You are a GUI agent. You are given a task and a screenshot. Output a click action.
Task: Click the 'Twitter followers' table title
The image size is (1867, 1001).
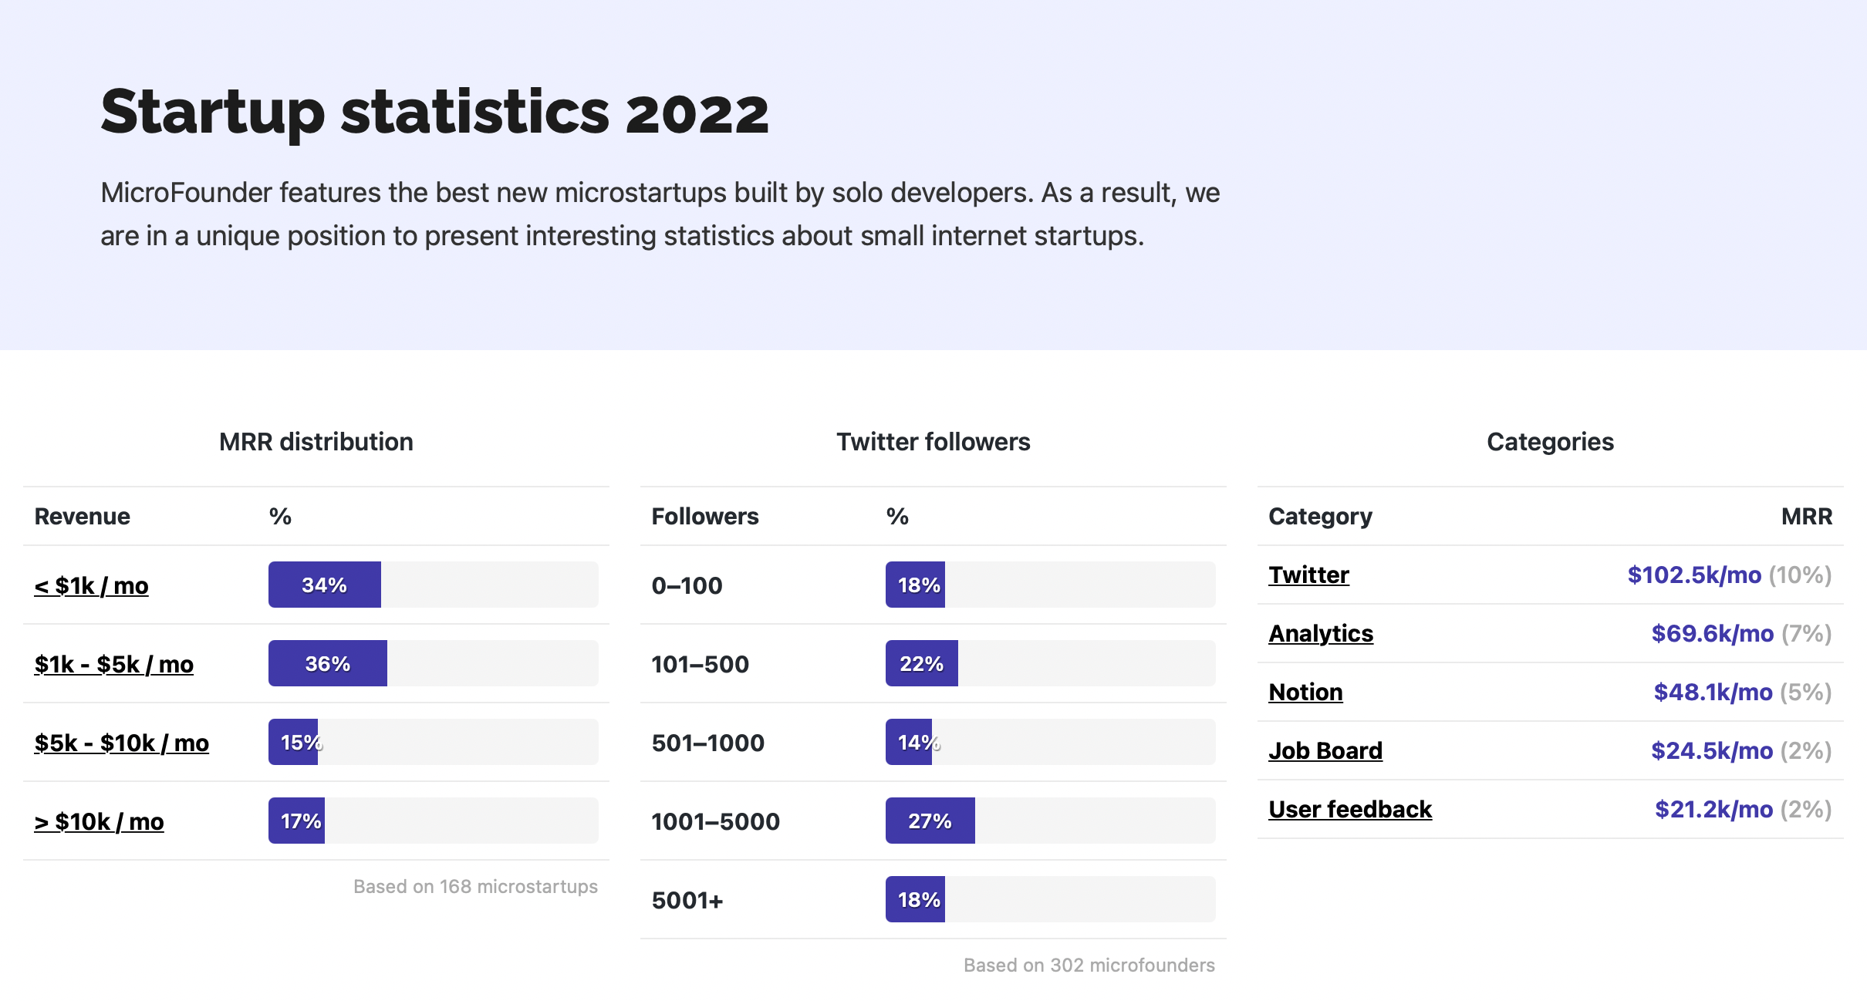click(x=933, y=442)
